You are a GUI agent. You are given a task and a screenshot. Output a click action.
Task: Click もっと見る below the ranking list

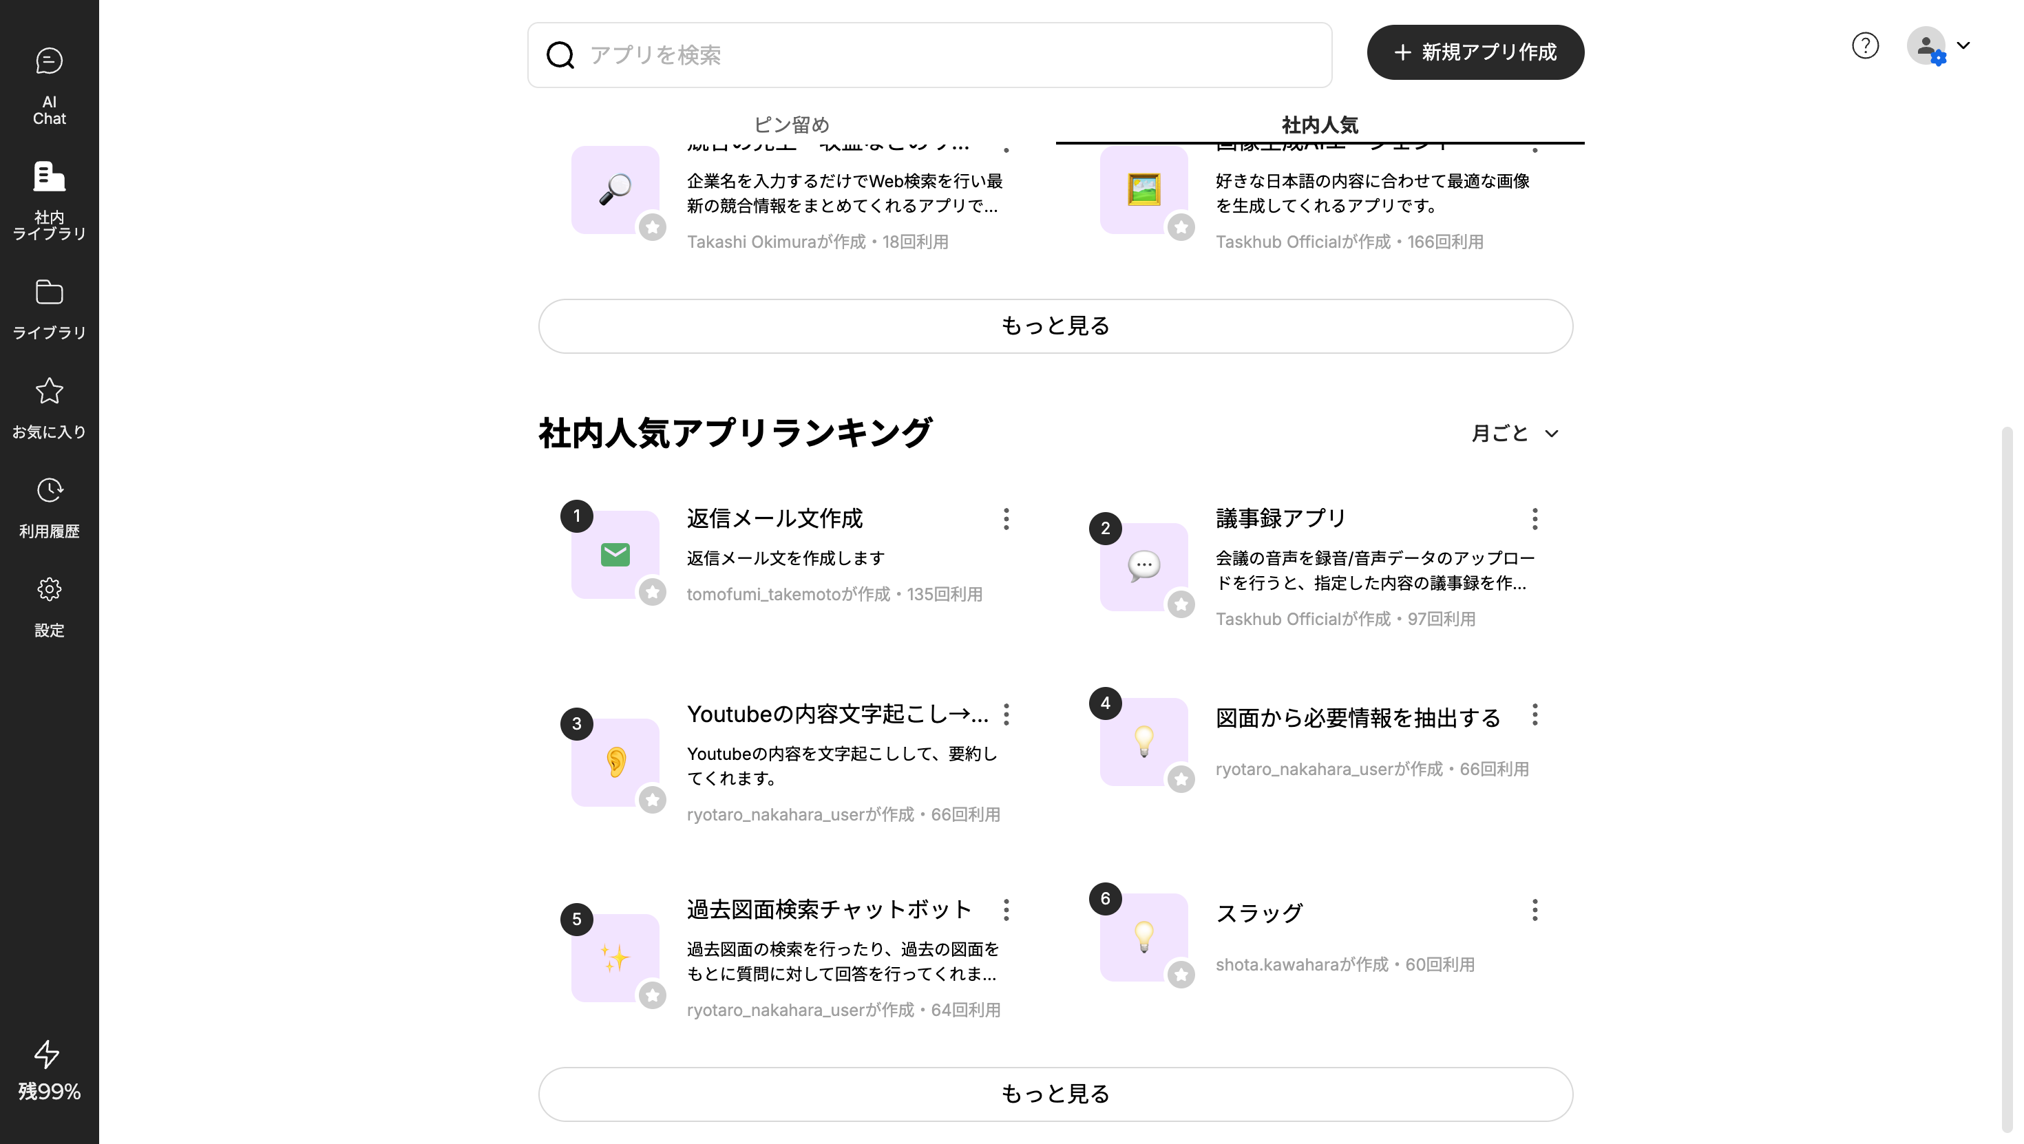tap(1055, 1094)
